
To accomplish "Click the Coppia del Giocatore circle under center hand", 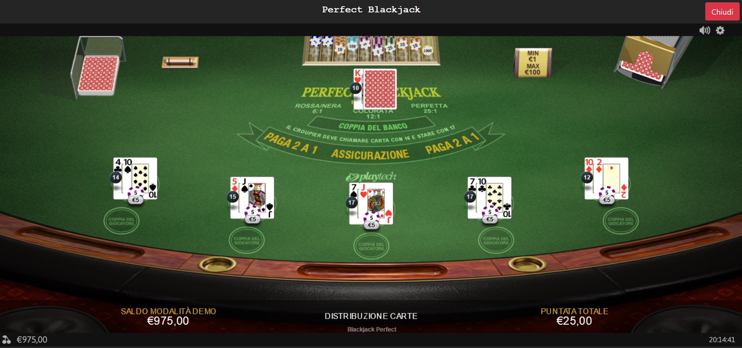I will coord(371,246).
